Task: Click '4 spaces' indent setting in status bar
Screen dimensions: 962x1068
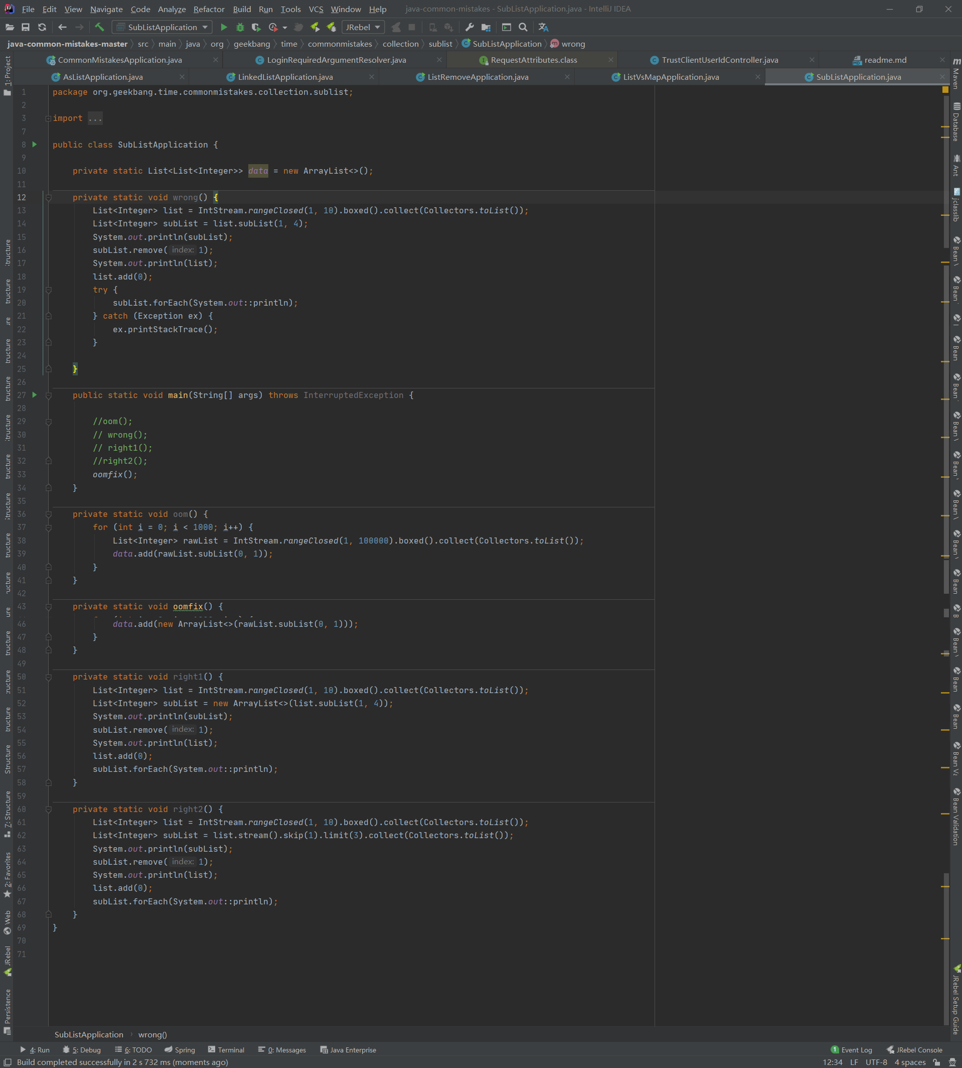Action: [910, 1062]
